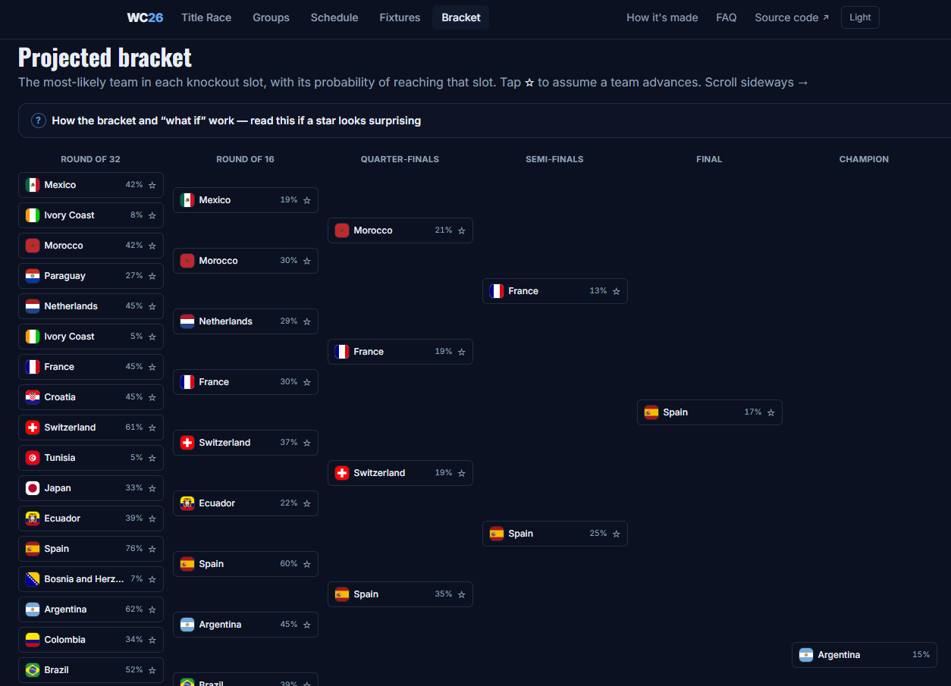Image resolution: width=951 pixels, height=686 pixels.
Task: Star Morocco 21% in Quarter-finals
Action: pos(462,230)
